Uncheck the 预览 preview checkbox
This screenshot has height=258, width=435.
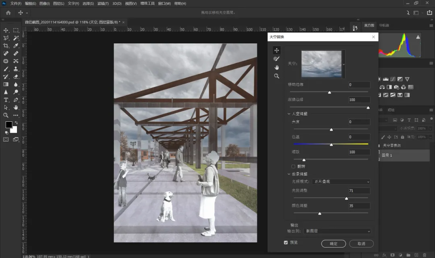pyautogui.click(x=286, y=242)
